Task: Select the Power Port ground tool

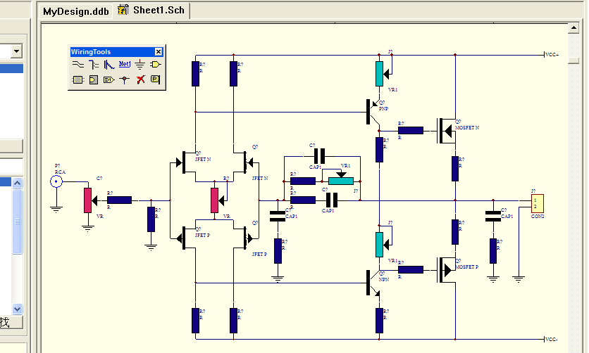Action: (x=139, y=65)
